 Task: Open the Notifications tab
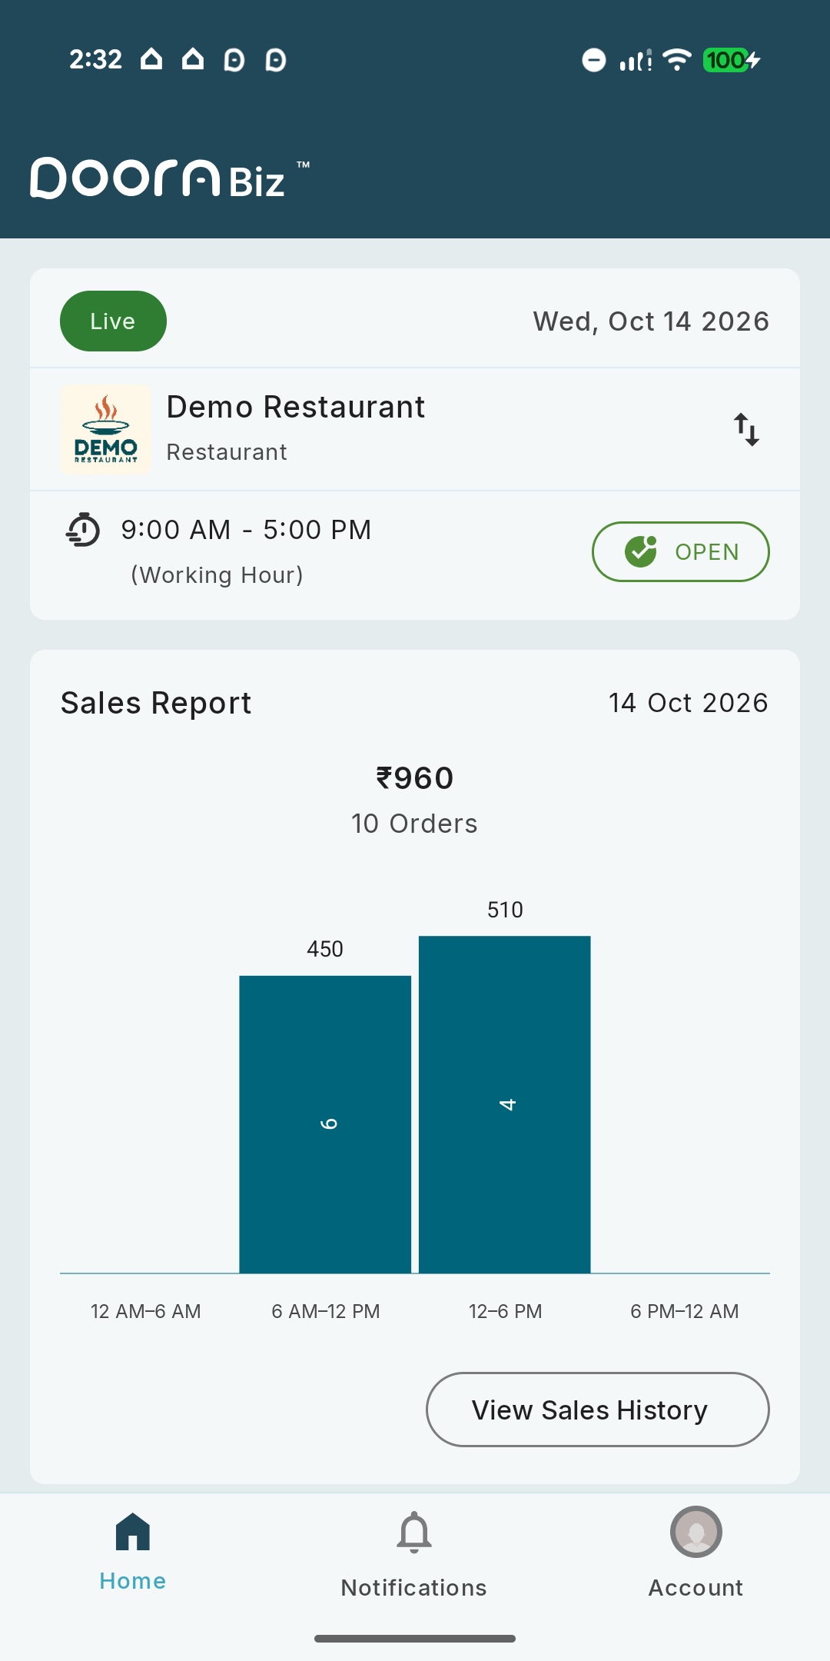point(414,1555)
